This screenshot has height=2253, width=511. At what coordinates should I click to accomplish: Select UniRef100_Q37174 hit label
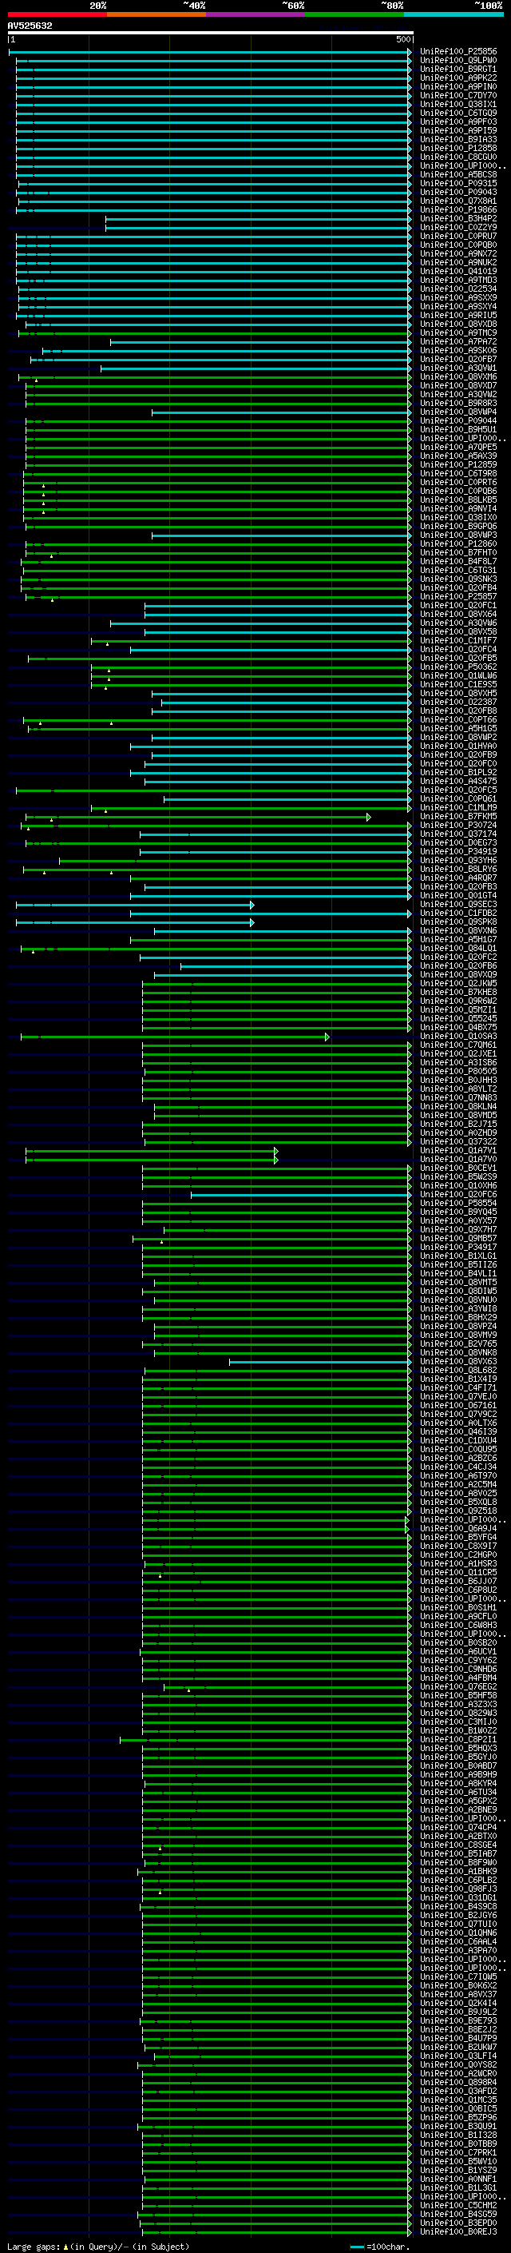pyautogui.click(x=458, y=834)
